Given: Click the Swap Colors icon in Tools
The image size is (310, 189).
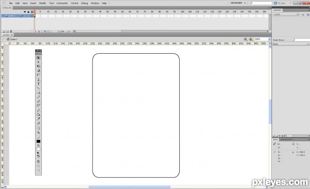Looking at the screenshot, I should pos(39,156).
